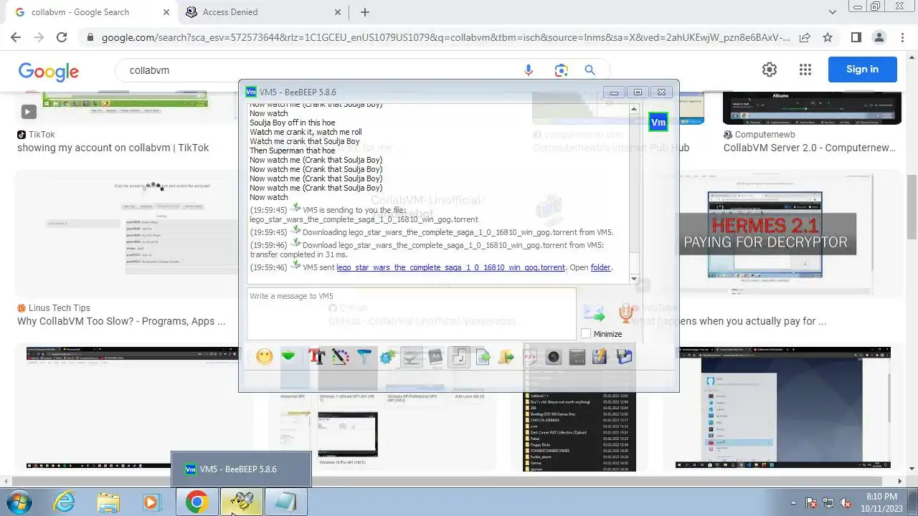Screen dimensions: 918x516
Task: Click the chat scrollbar down arrow
Action: click(x=634, y=279)
